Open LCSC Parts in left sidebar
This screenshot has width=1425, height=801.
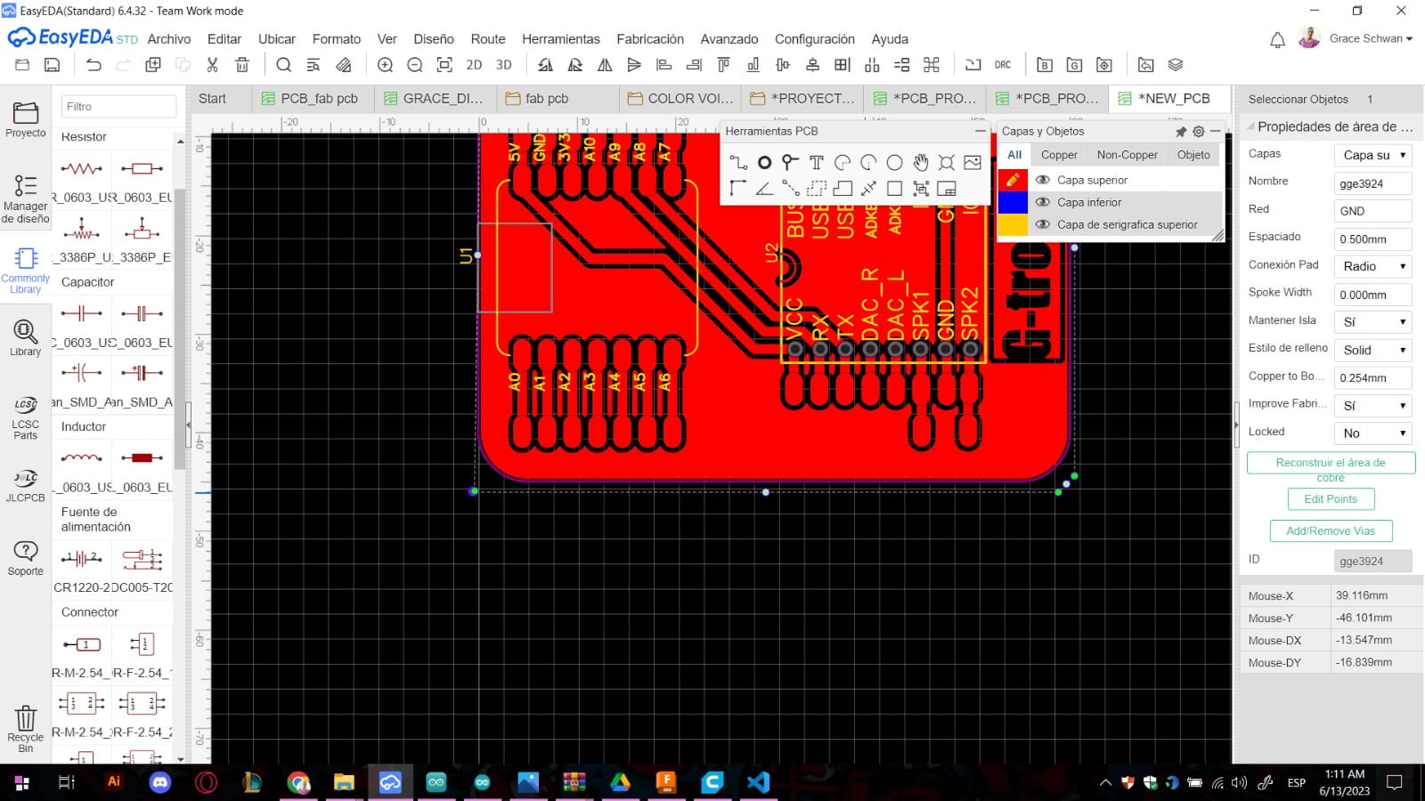(x=26, y=417)
